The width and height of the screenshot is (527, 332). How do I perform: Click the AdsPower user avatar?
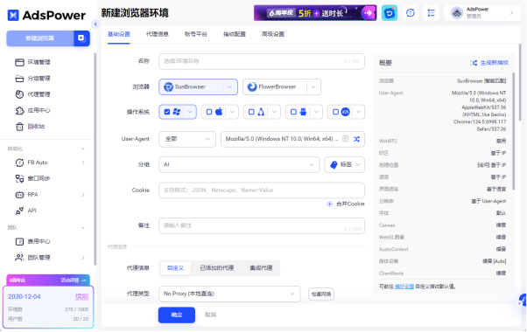[457, 13]
